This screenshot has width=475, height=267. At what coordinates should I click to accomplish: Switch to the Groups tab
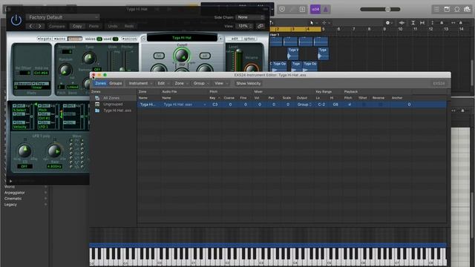tap(116, 83)
